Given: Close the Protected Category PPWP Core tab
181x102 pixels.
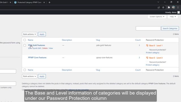Looking at the screenshot, I should click(44, 3).
